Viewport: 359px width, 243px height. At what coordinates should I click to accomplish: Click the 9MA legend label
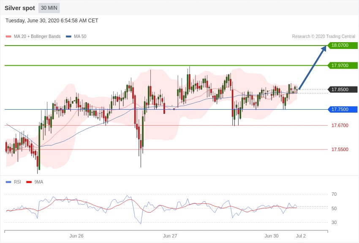pyautogui.click(x=39, y=182)
